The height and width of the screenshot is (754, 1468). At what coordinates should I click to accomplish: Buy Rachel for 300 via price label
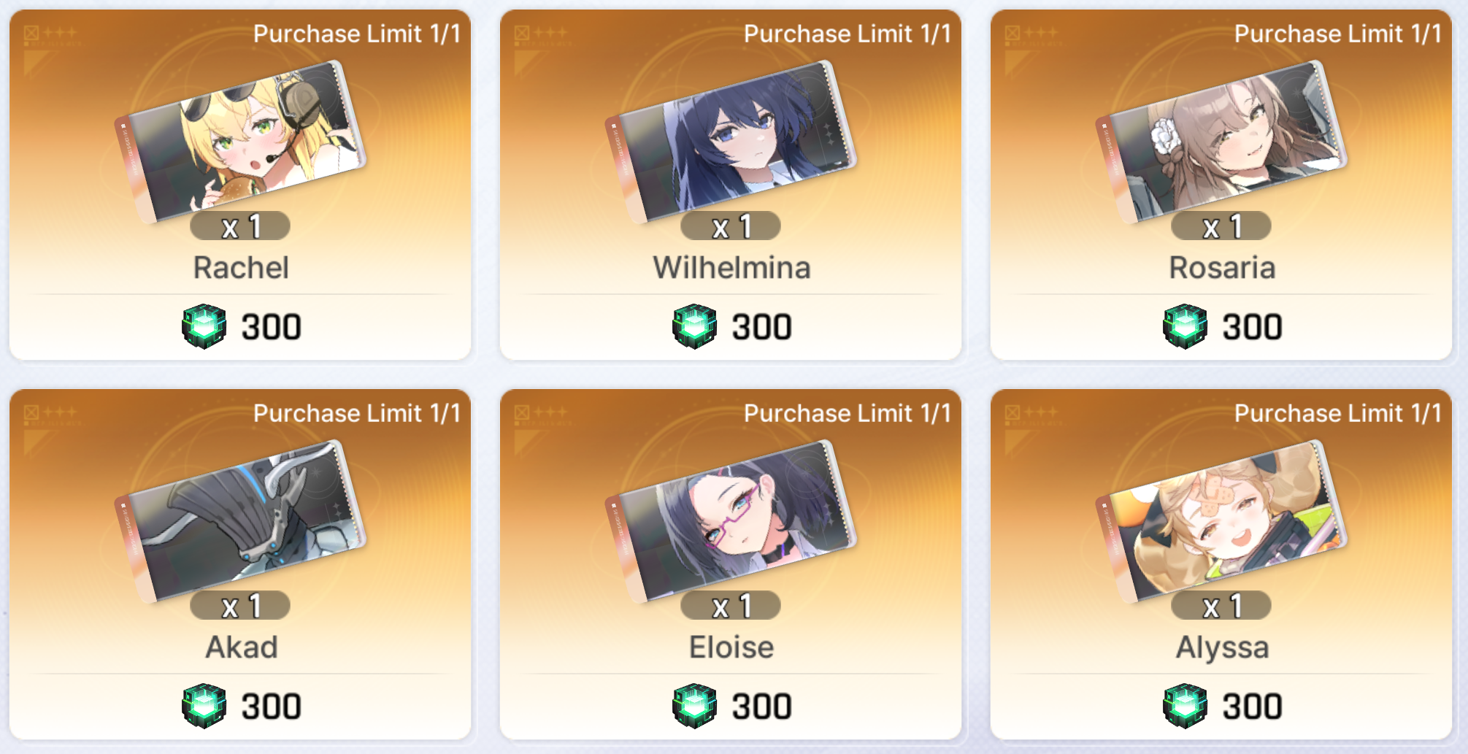click(x=271, y=327)
